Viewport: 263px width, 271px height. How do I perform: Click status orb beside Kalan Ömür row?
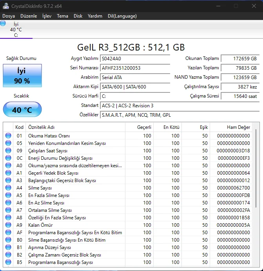[8, 225]
